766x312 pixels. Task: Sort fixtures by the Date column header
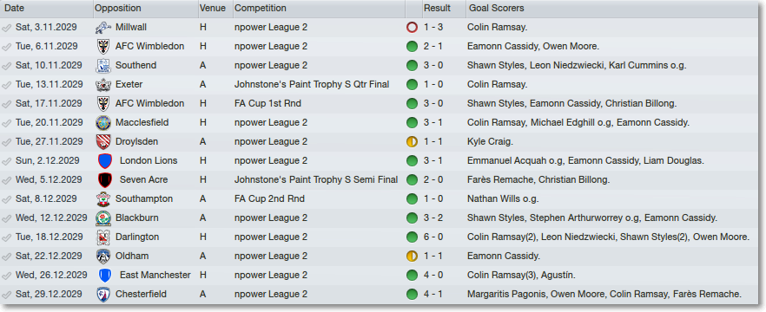(47, 9)
